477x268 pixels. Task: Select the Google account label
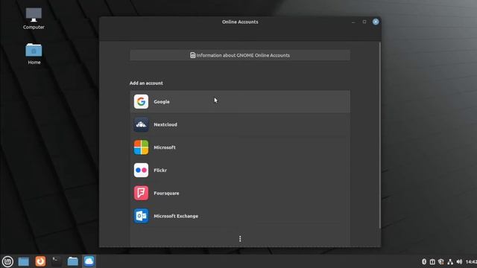pos(162,102)
